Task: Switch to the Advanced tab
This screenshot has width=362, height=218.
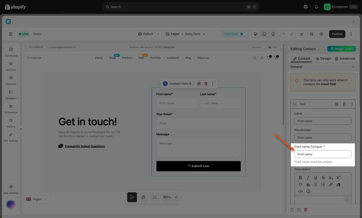Action: 345,59
